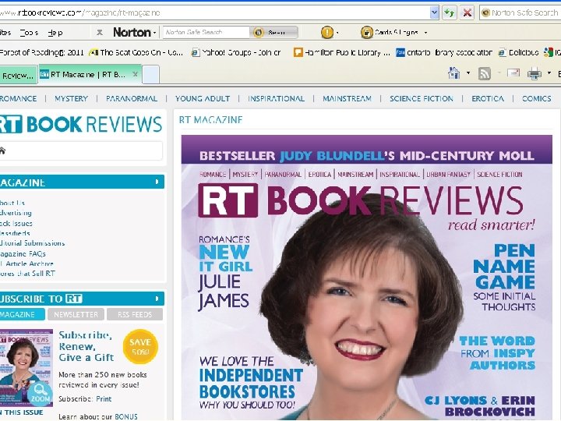This screenshot has width=561, height=421.
Task: Click the small sidebar magazine cover thumbnail
Action: tap(26, 368)
